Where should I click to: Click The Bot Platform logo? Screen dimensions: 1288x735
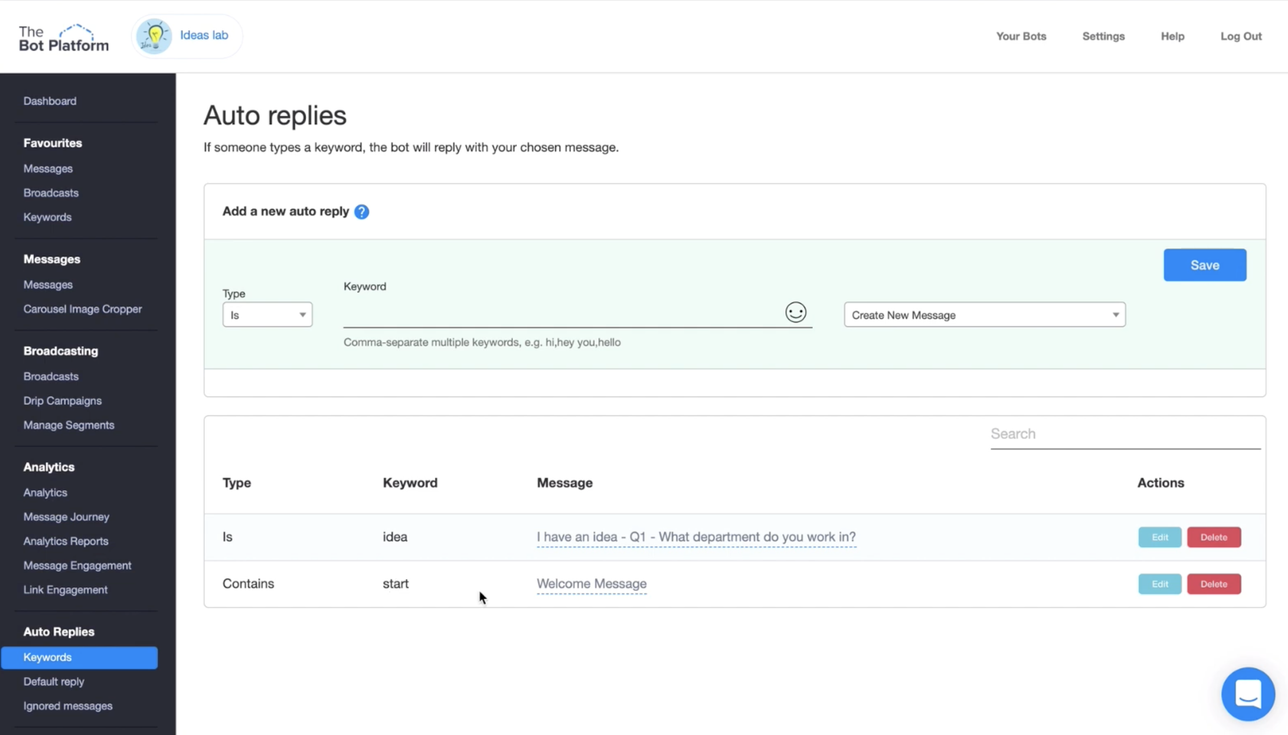[x=64, y=38]
